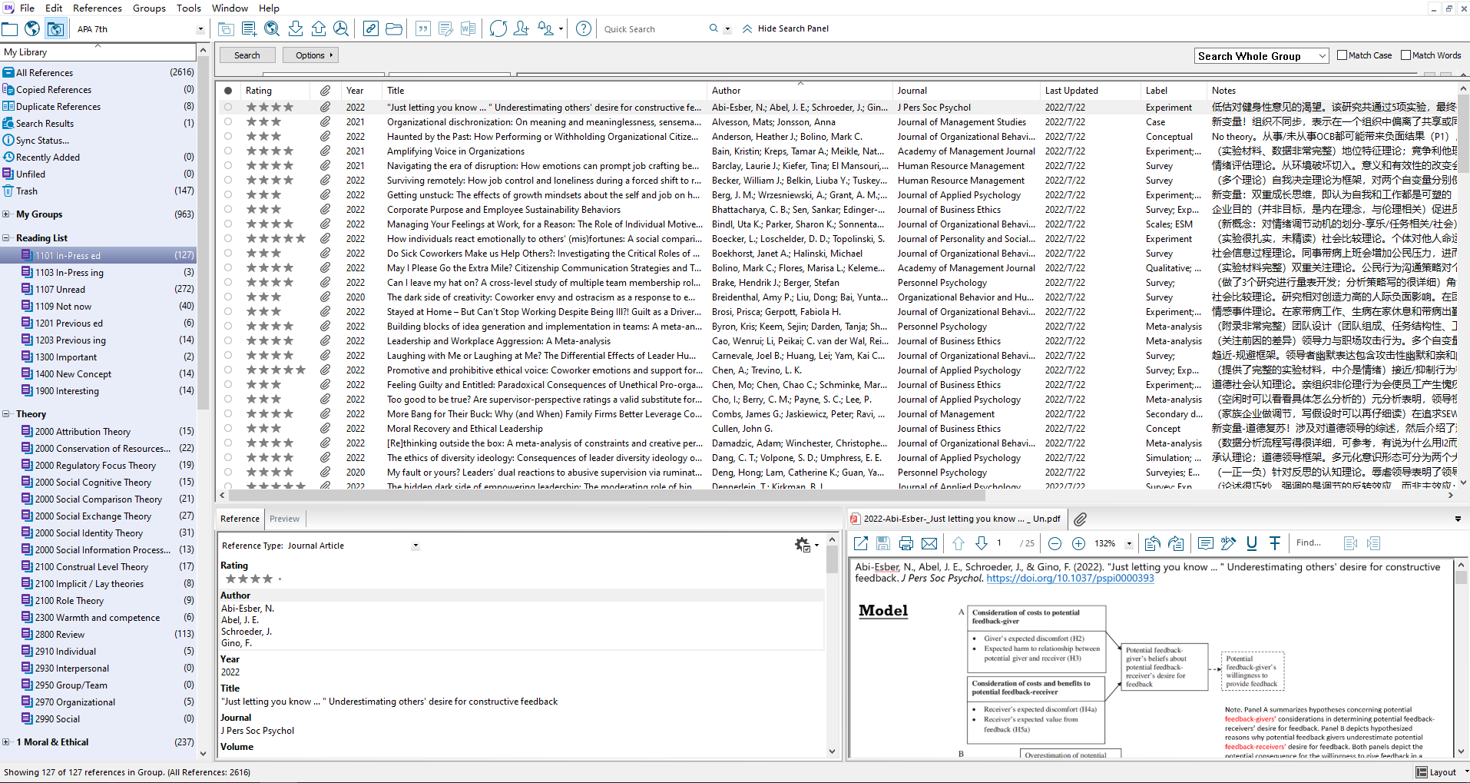Select Integrated Library and Online Search mode

[x=55, y=29]
